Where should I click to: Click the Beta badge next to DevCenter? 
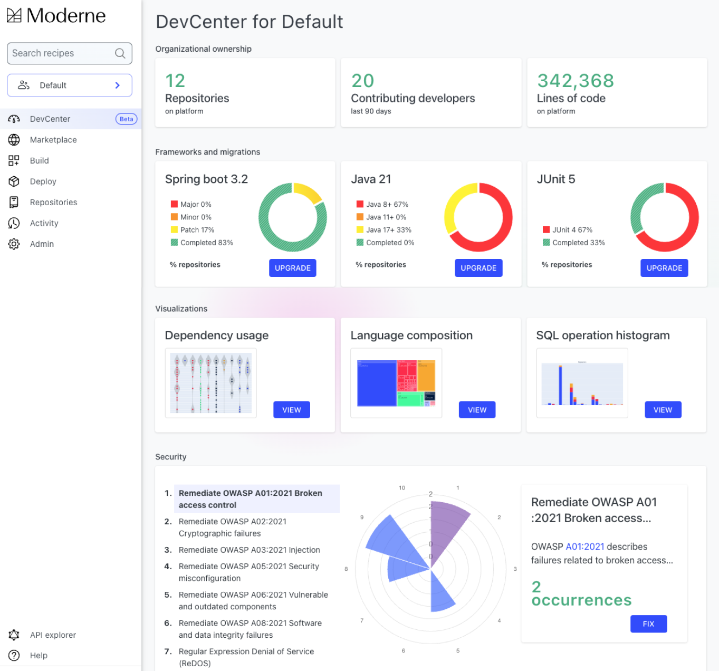pyautogui.click(x=127, y=119)
